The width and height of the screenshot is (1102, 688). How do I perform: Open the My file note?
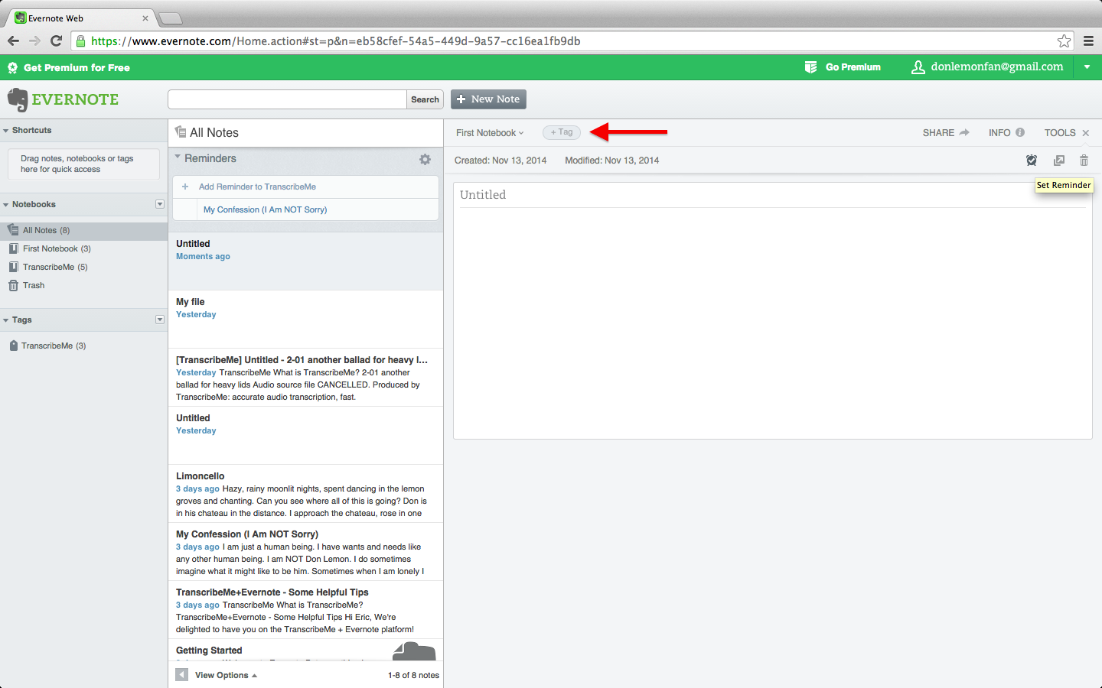(305, 320)
